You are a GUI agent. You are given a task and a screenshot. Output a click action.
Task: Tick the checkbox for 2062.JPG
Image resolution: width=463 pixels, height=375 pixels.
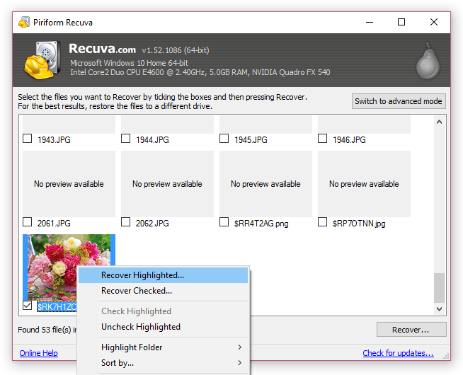pos(125,222)
